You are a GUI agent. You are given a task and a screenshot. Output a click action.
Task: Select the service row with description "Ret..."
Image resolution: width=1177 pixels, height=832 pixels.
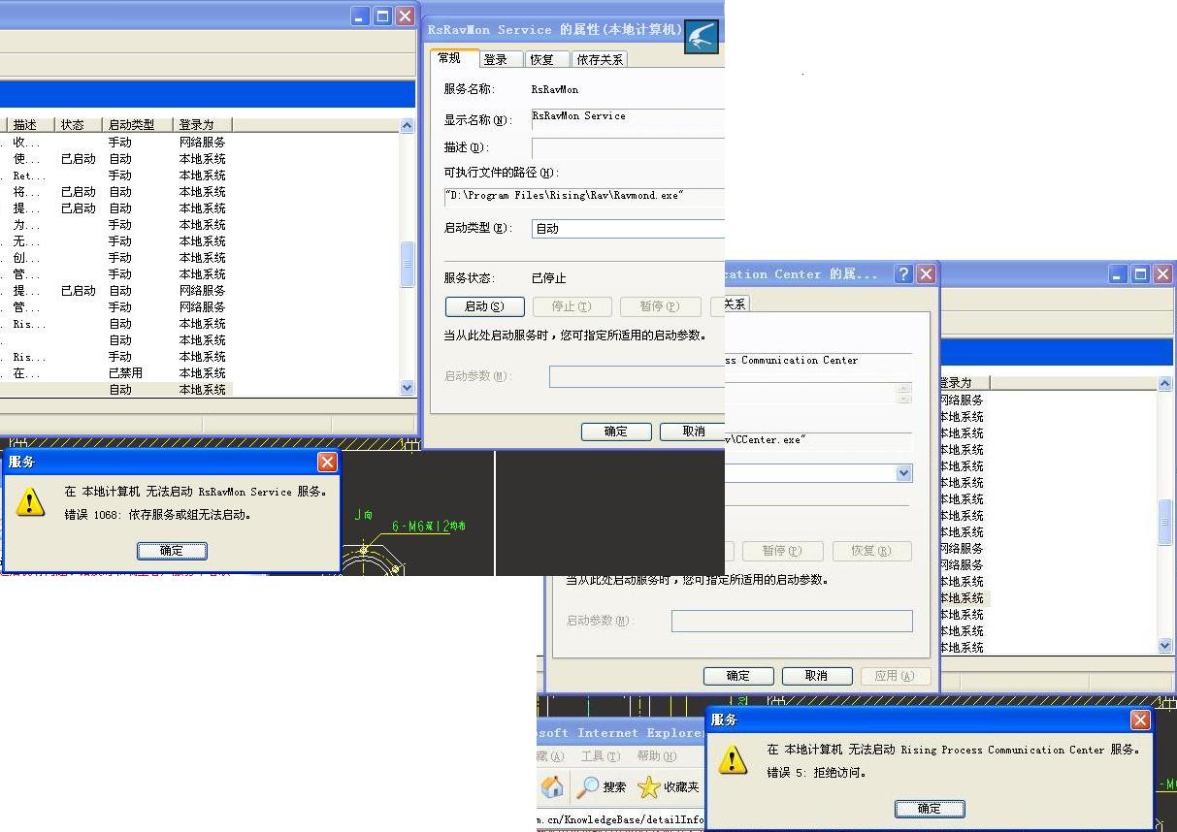tap(116, 176)
